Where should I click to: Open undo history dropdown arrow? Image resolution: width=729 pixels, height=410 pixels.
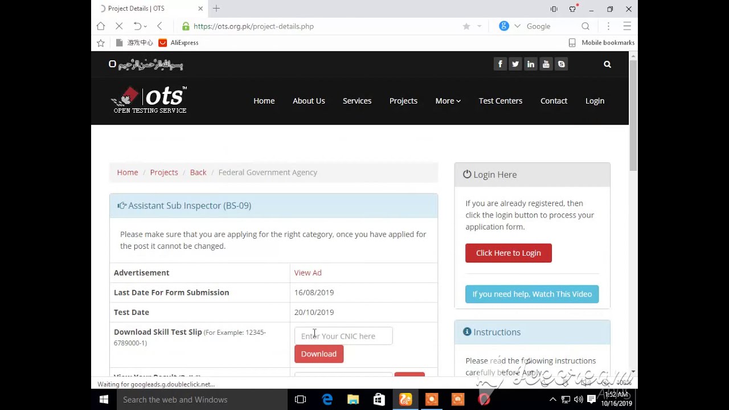pos(145,26)
